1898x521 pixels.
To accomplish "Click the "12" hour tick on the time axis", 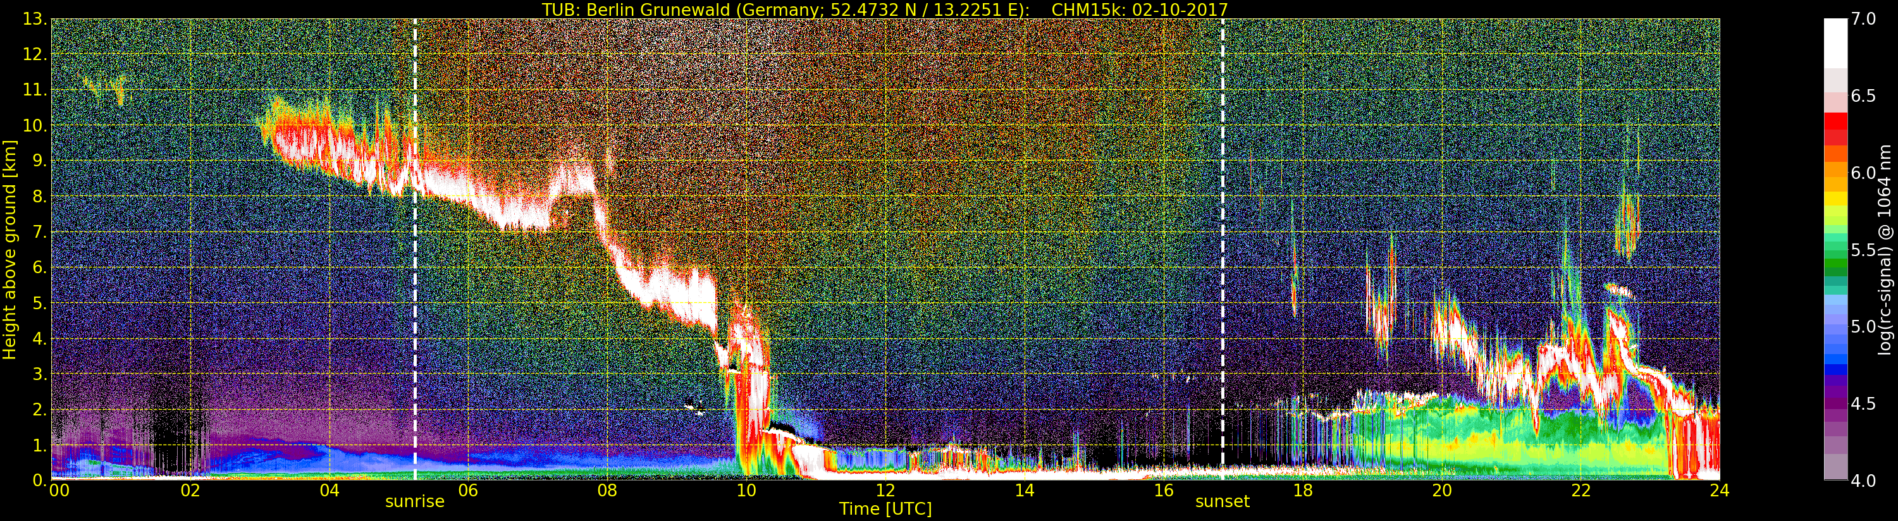I will tap(885, 491).
